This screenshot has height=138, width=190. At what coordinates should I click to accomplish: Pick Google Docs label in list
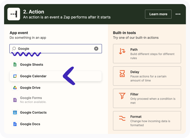click(30, 124)
